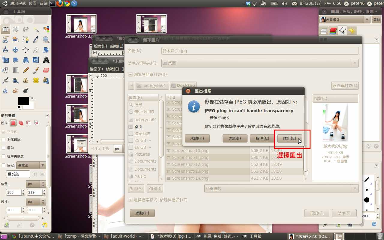Select the Text tool
The image size is (384, 240).
tap(46, 60)
